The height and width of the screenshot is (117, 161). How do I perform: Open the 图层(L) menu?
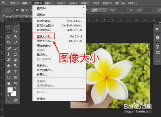49,3
